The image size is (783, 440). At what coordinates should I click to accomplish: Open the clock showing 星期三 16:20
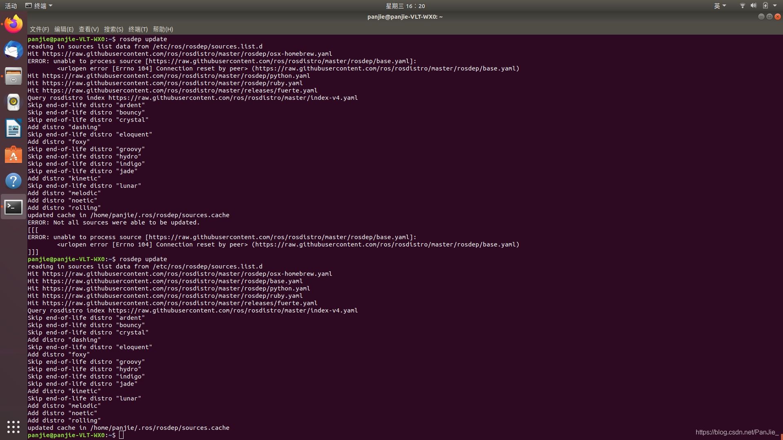coord(405,6)
